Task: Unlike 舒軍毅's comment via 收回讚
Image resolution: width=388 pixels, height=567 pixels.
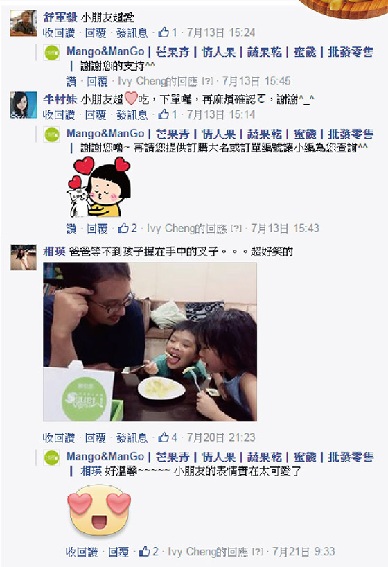Action: pyautogui.click(x=59, y=33)
